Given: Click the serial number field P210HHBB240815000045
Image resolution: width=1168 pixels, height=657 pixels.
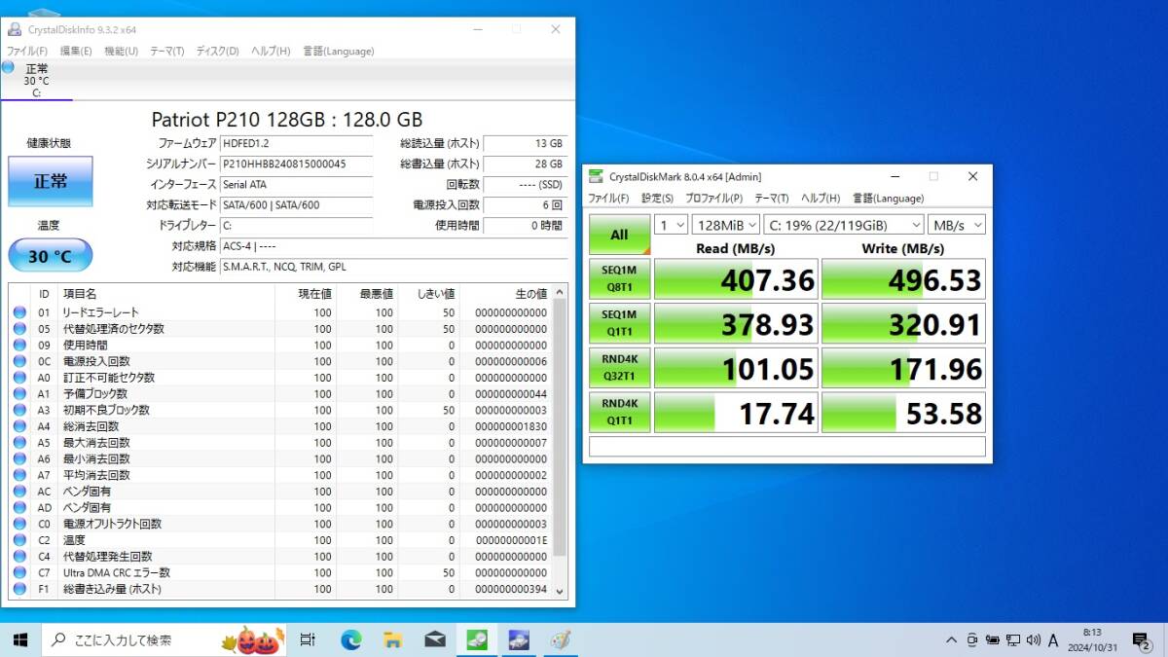Looking at the screenshot, I should (296, 164).
